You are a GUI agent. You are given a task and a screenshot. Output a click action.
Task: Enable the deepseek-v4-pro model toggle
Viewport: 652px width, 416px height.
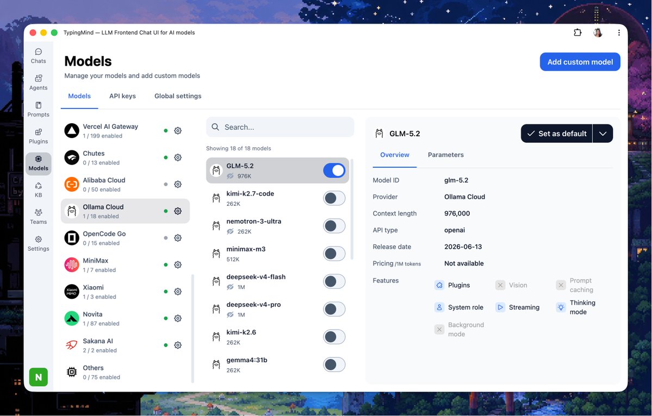coord(334,309)
